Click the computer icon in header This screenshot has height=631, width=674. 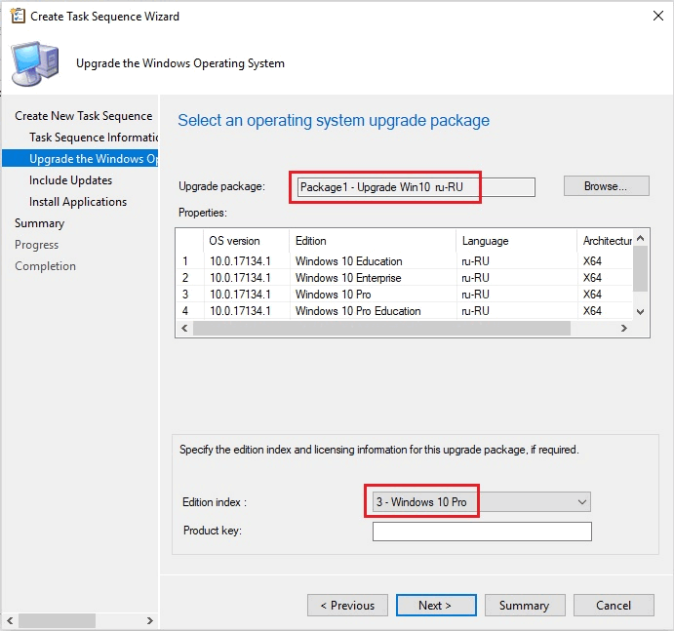click(x=35, y=63)
